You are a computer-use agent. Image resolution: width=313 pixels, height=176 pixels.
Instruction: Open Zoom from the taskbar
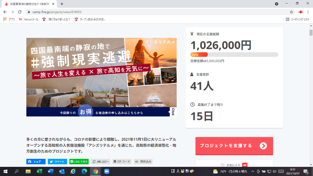[107, 172]
